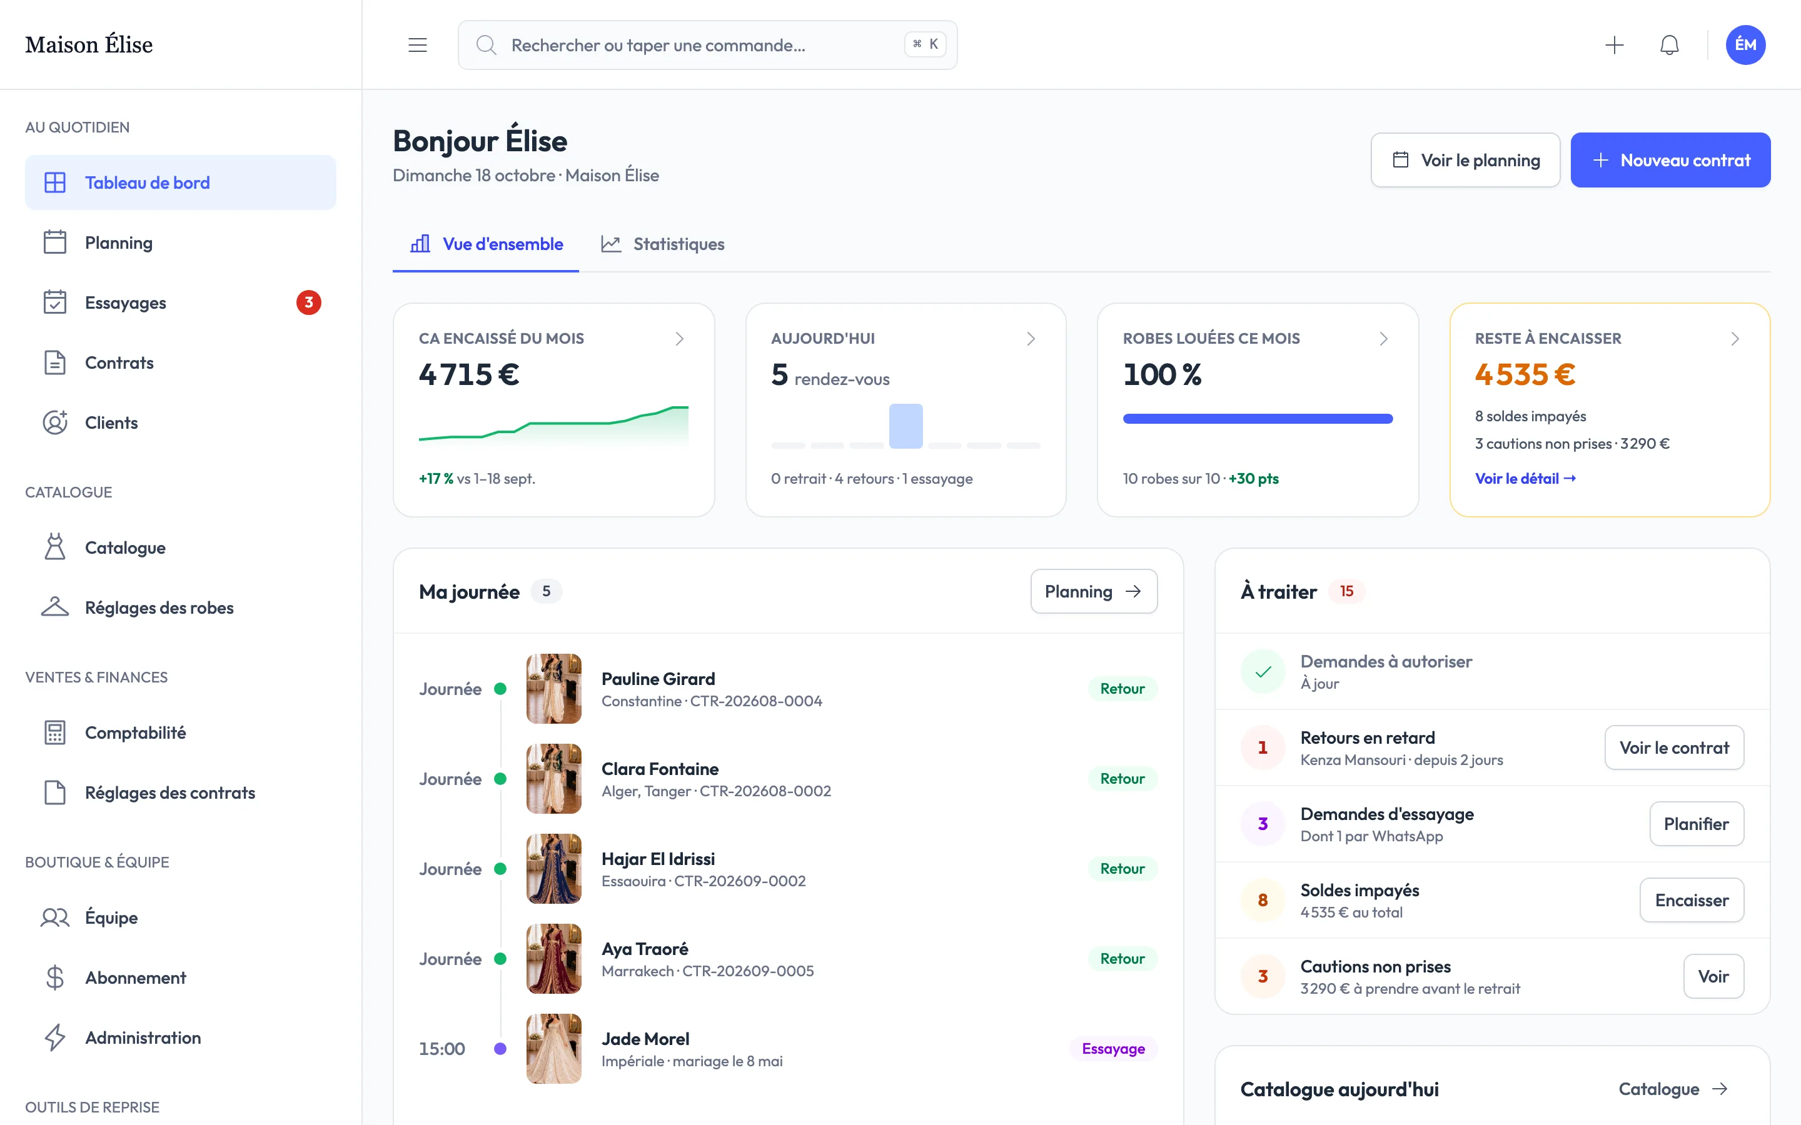Click the Robes louées progress bar
The height and width of the screenshot is (1125, 1801).
coord(1257,419)
